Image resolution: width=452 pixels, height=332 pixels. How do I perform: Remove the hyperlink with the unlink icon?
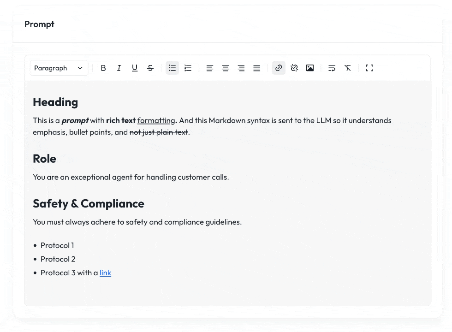pos(294,68)
